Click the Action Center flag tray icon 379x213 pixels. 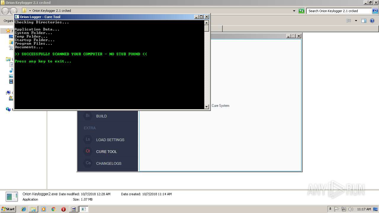click(337, 209)
